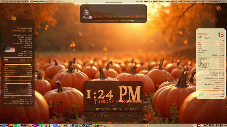
Task: Switch to workspace 4 in top panel
Action: (x=30, y=2)
